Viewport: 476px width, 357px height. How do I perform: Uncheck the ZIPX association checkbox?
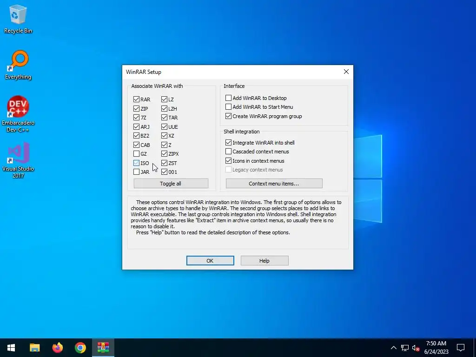[164, 154]
